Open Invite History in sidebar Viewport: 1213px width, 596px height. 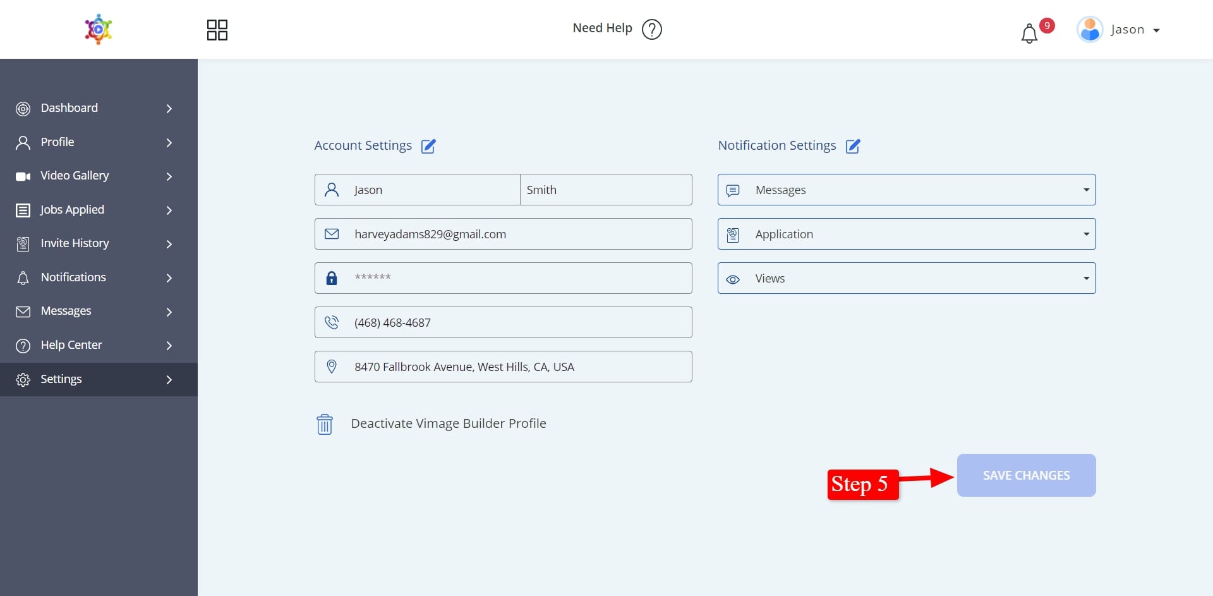75,243
